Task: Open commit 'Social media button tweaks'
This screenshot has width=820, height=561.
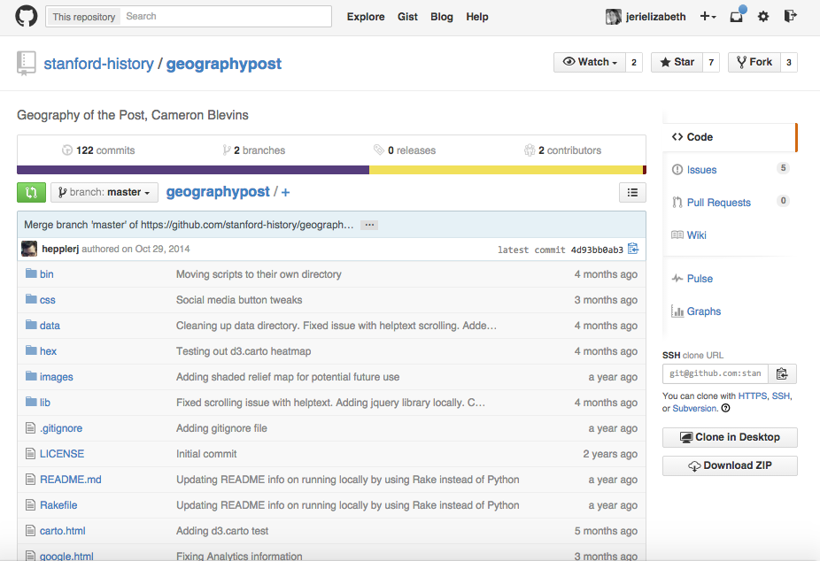Action: (x=239, y=300)
